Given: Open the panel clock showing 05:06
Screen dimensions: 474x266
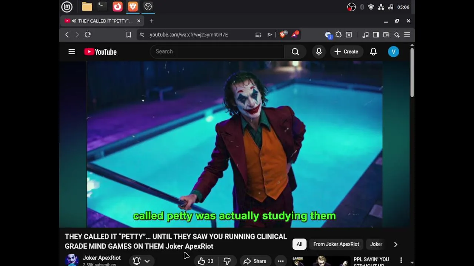Looking at the screenshot, I should [x=403, y=7].
